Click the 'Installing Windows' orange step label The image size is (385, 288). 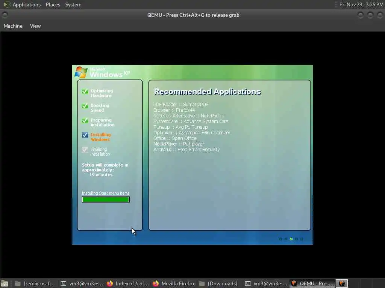pyautogui.click(x=101, y=137)
